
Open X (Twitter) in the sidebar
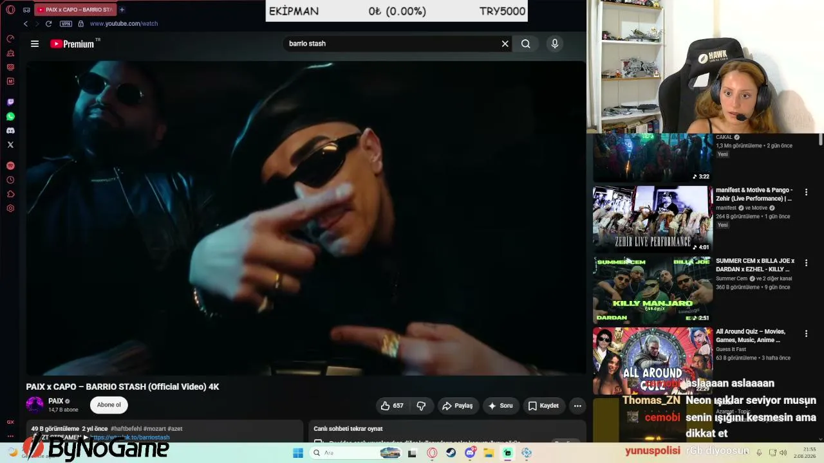(10, 145)
